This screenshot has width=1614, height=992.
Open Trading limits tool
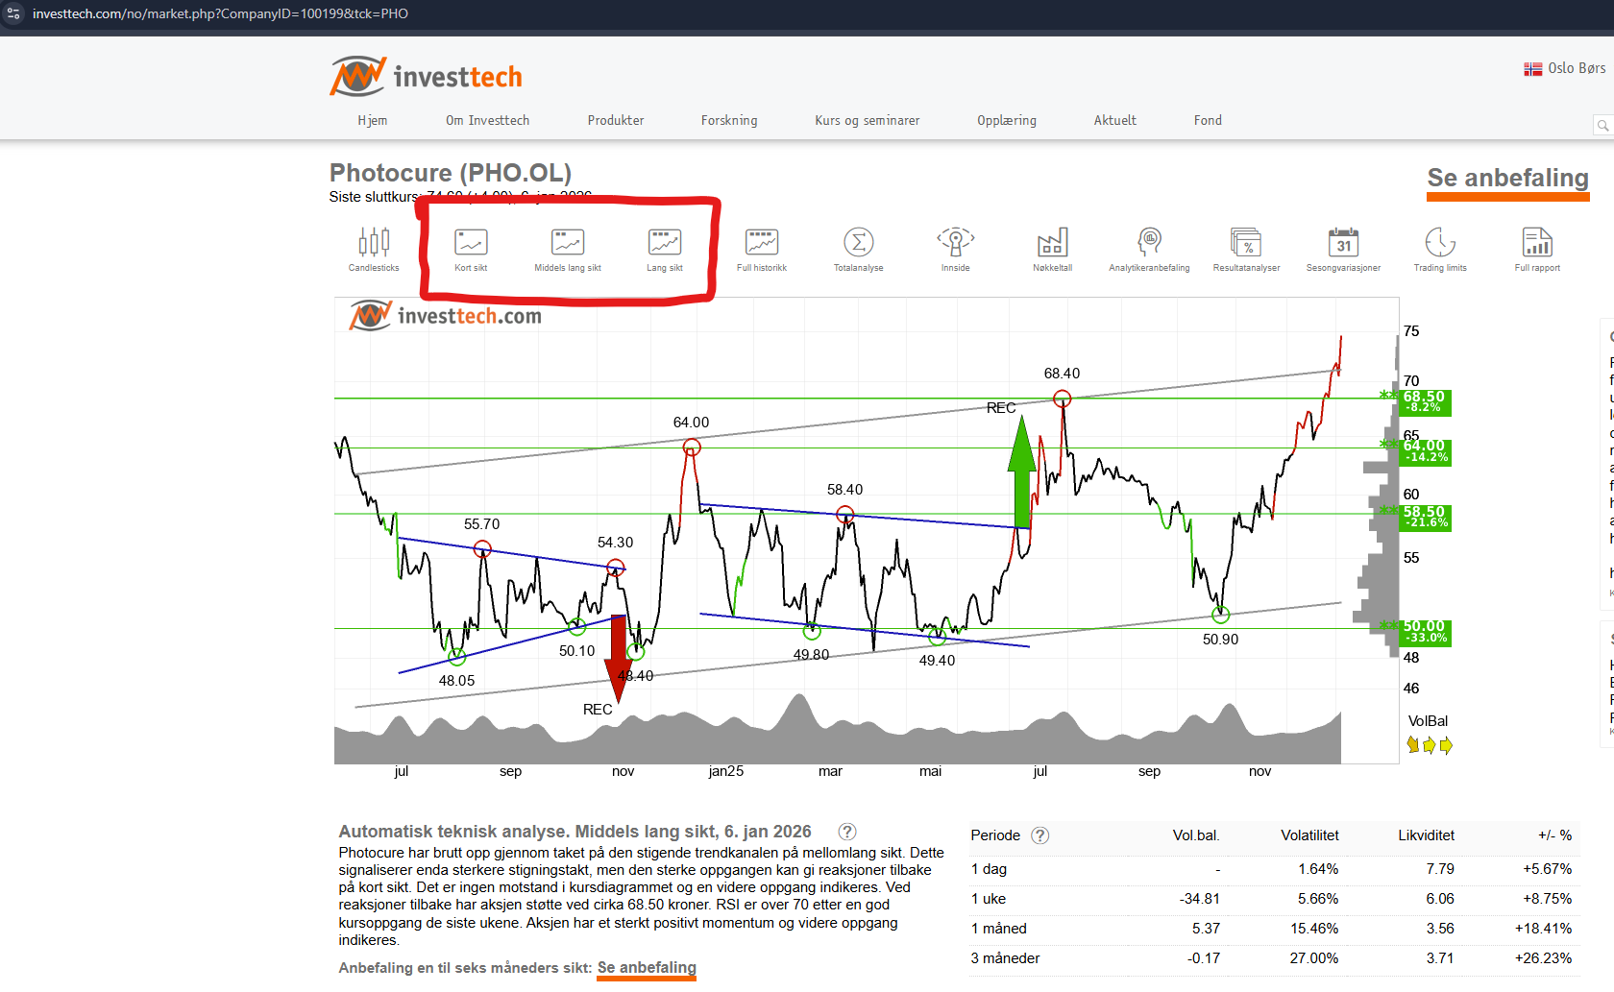[1440, 249]
